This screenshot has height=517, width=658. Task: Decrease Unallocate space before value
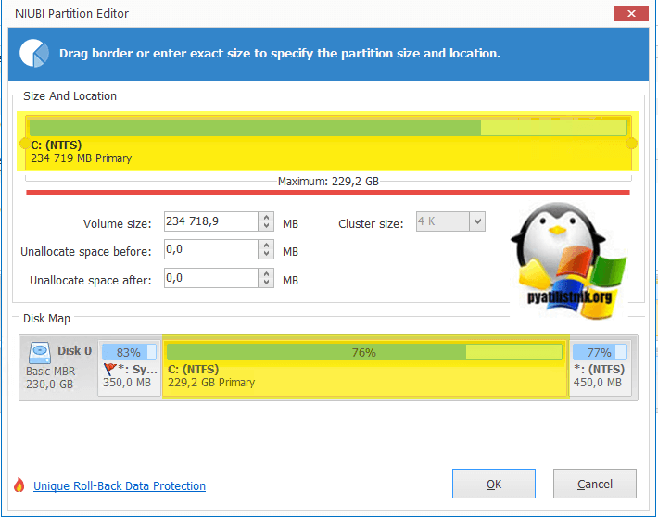266,254
